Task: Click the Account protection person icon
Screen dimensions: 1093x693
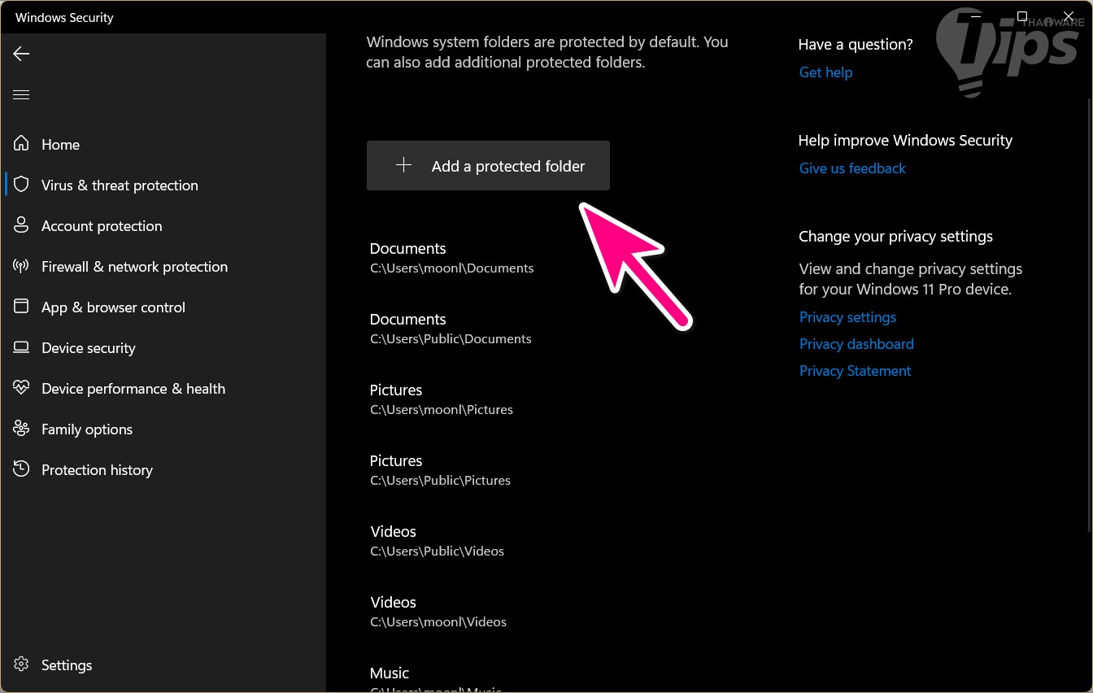Action: tap(21, 225)
